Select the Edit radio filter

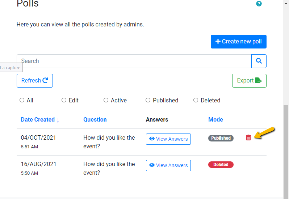[64, 100]
